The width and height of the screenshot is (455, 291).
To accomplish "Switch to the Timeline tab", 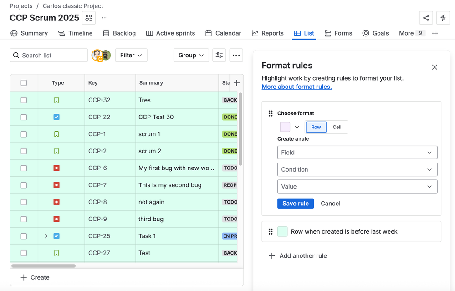I will click(x=75, y=33).
